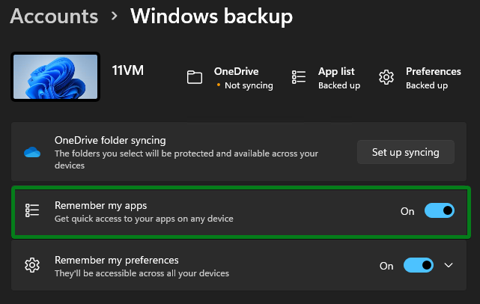Click Backed up under Preferences
The width and height of the screenshot is (480, 304).
pyautogui.click(x=427, y=85)
